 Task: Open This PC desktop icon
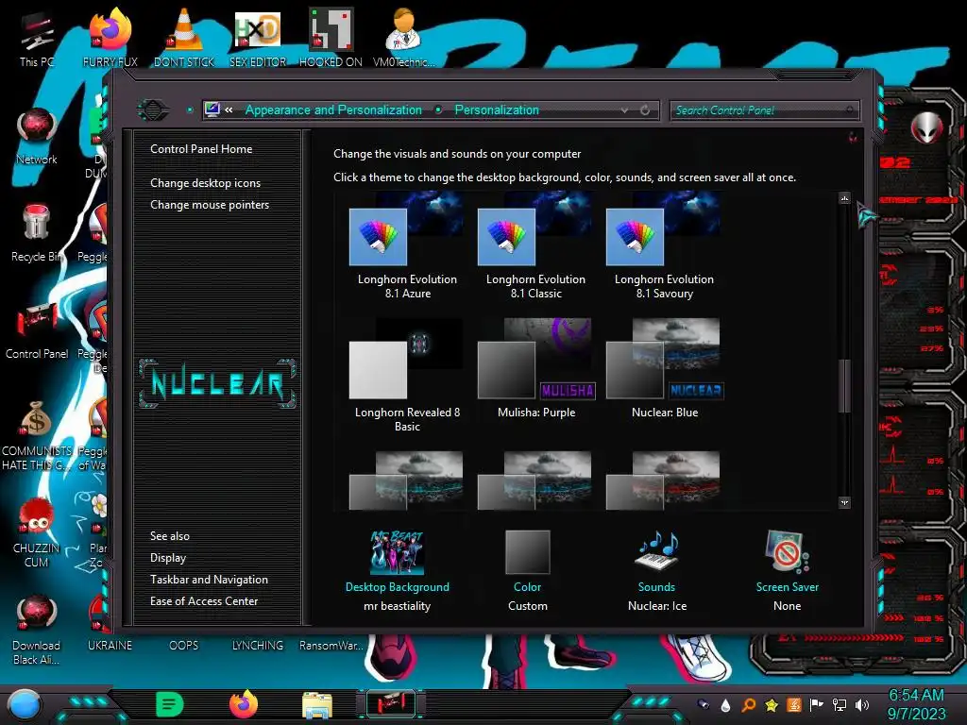click(x=37, y=38)
